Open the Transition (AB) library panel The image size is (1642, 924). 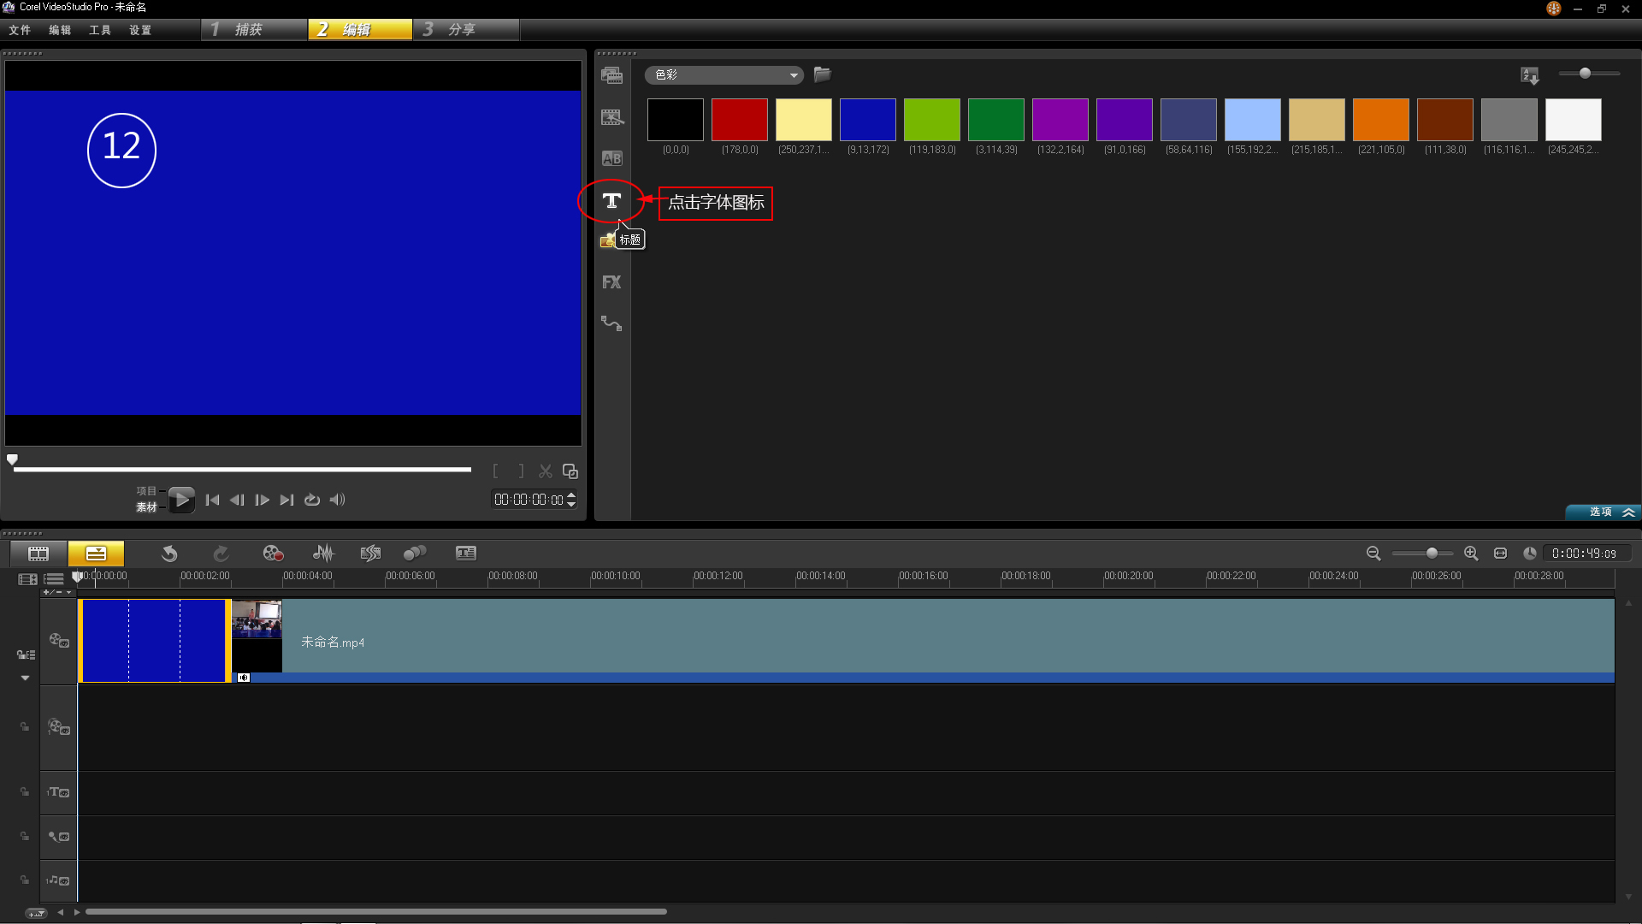(x=611, y=158)
